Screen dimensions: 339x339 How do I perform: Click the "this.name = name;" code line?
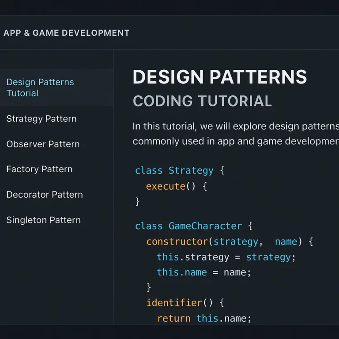pos(204,272)
